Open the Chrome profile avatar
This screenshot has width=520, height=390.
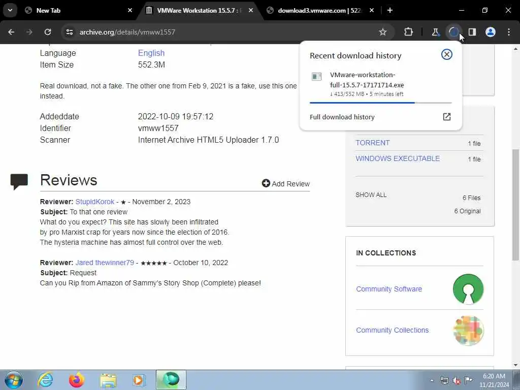coord(491,32)
